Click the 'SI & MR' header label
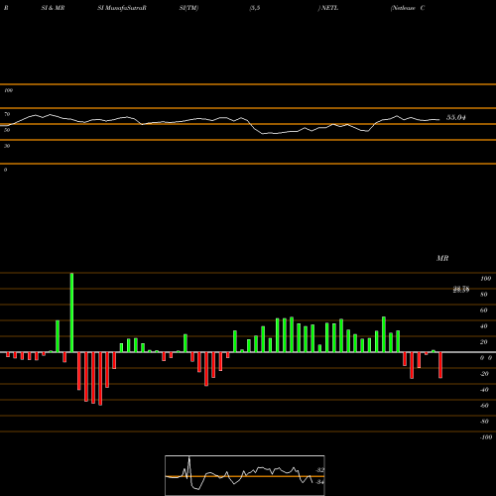 [53, 8]
